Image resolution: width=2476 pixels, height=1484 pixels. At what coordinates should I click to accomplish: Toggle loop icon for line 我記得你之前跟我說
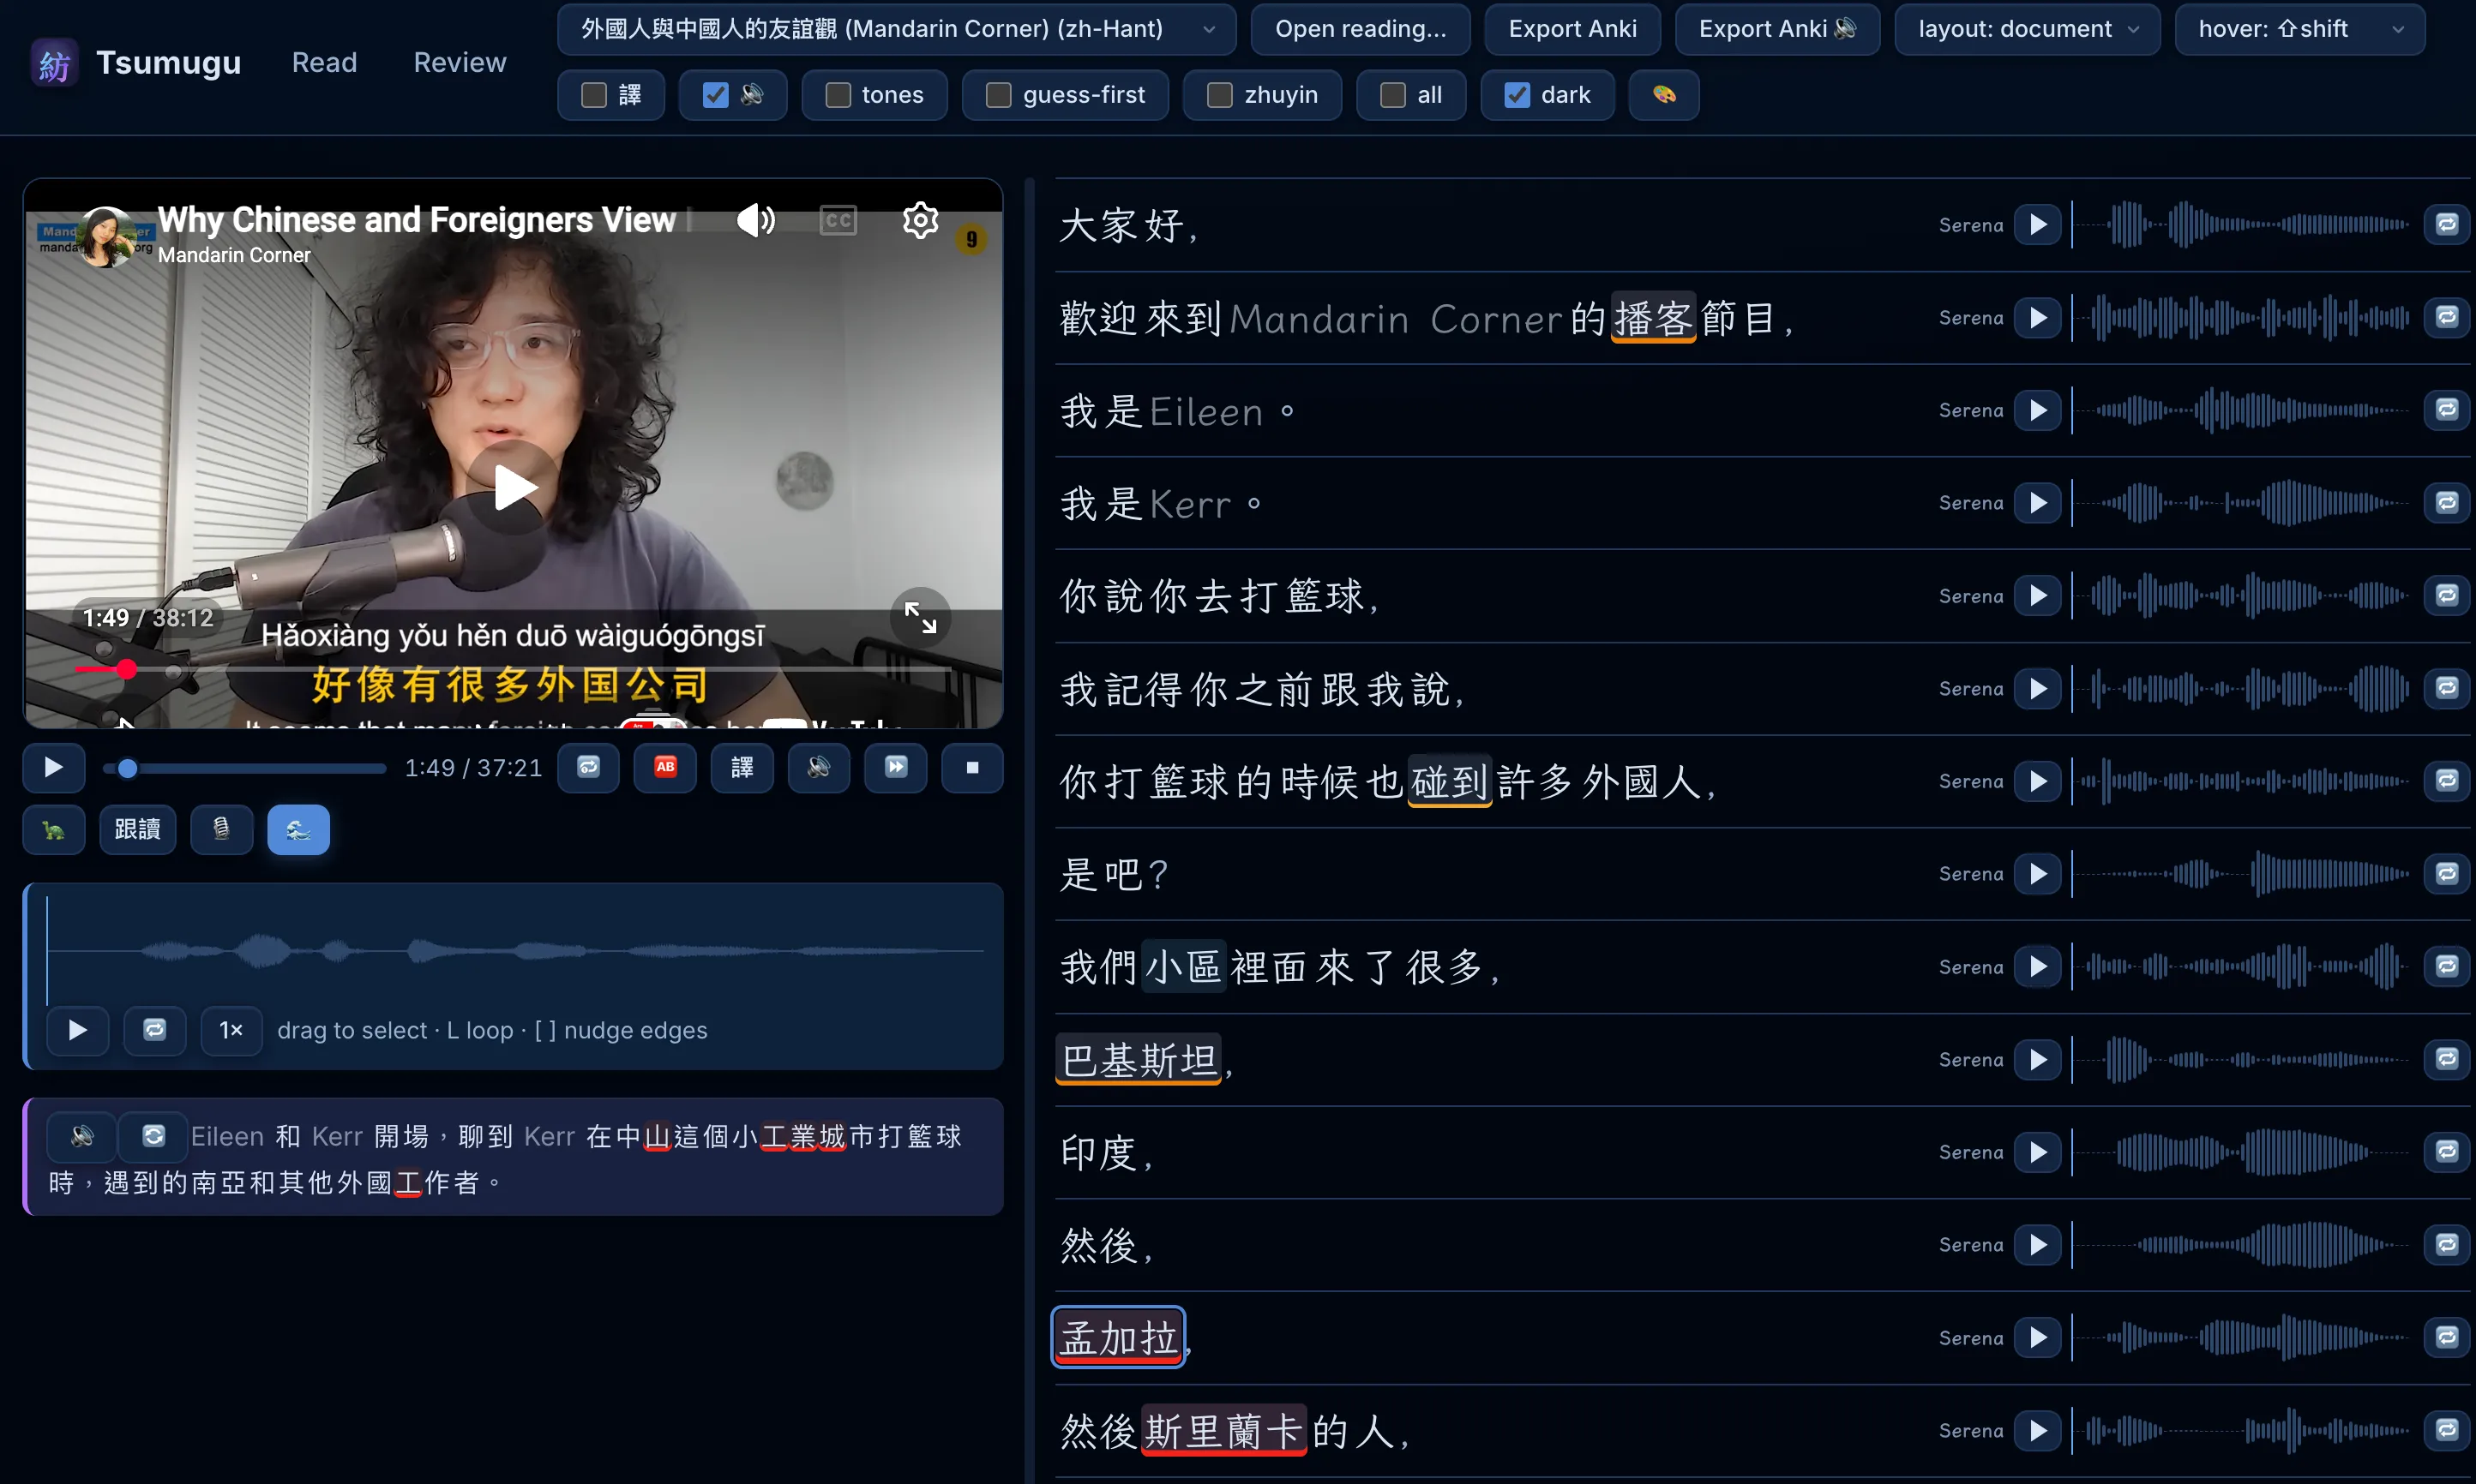[2447, 688]
